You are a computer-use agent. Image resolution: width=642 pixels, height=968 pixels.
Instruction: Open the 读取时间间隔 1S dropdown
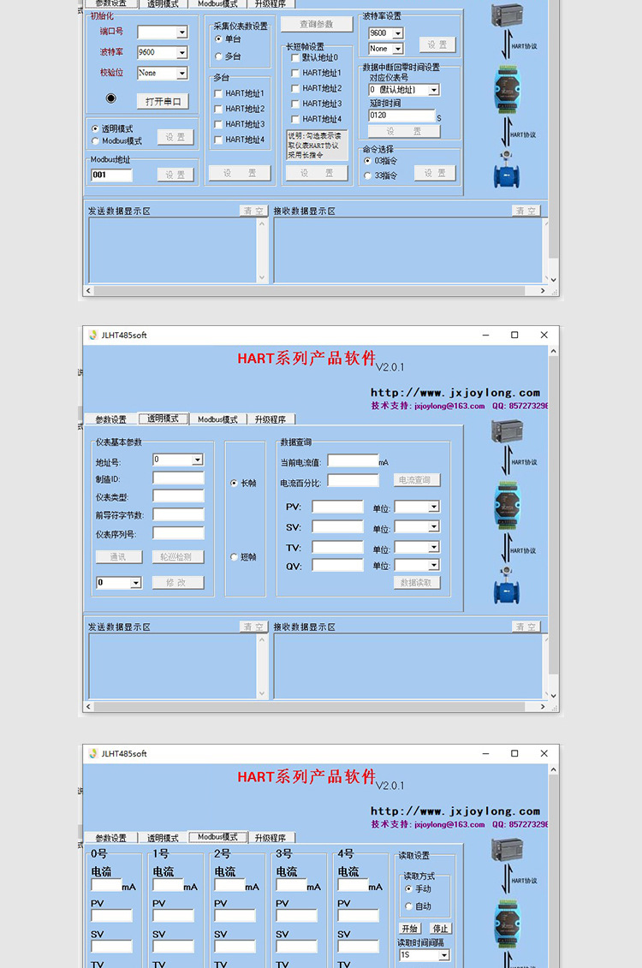pos(444,955)
